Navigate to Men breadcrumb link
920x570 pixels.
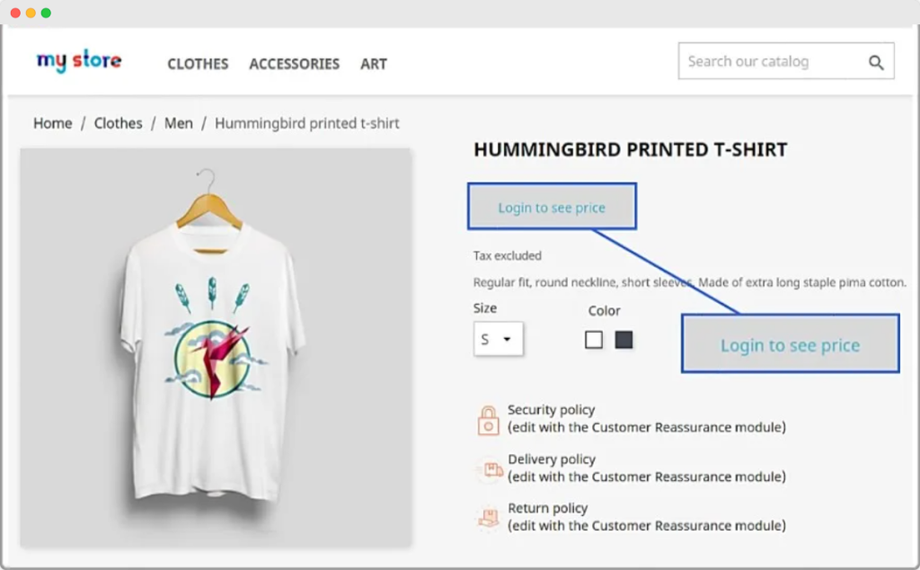coord(178,123)
